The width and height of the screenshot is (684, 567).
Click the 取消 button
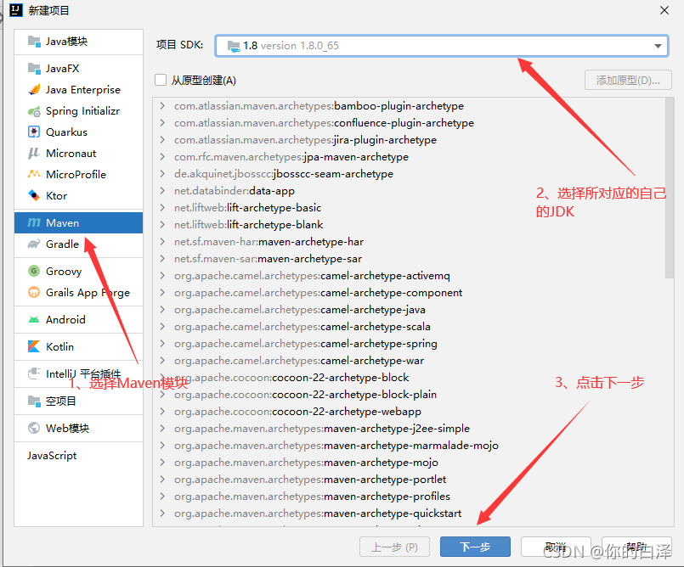pos(556,547)
